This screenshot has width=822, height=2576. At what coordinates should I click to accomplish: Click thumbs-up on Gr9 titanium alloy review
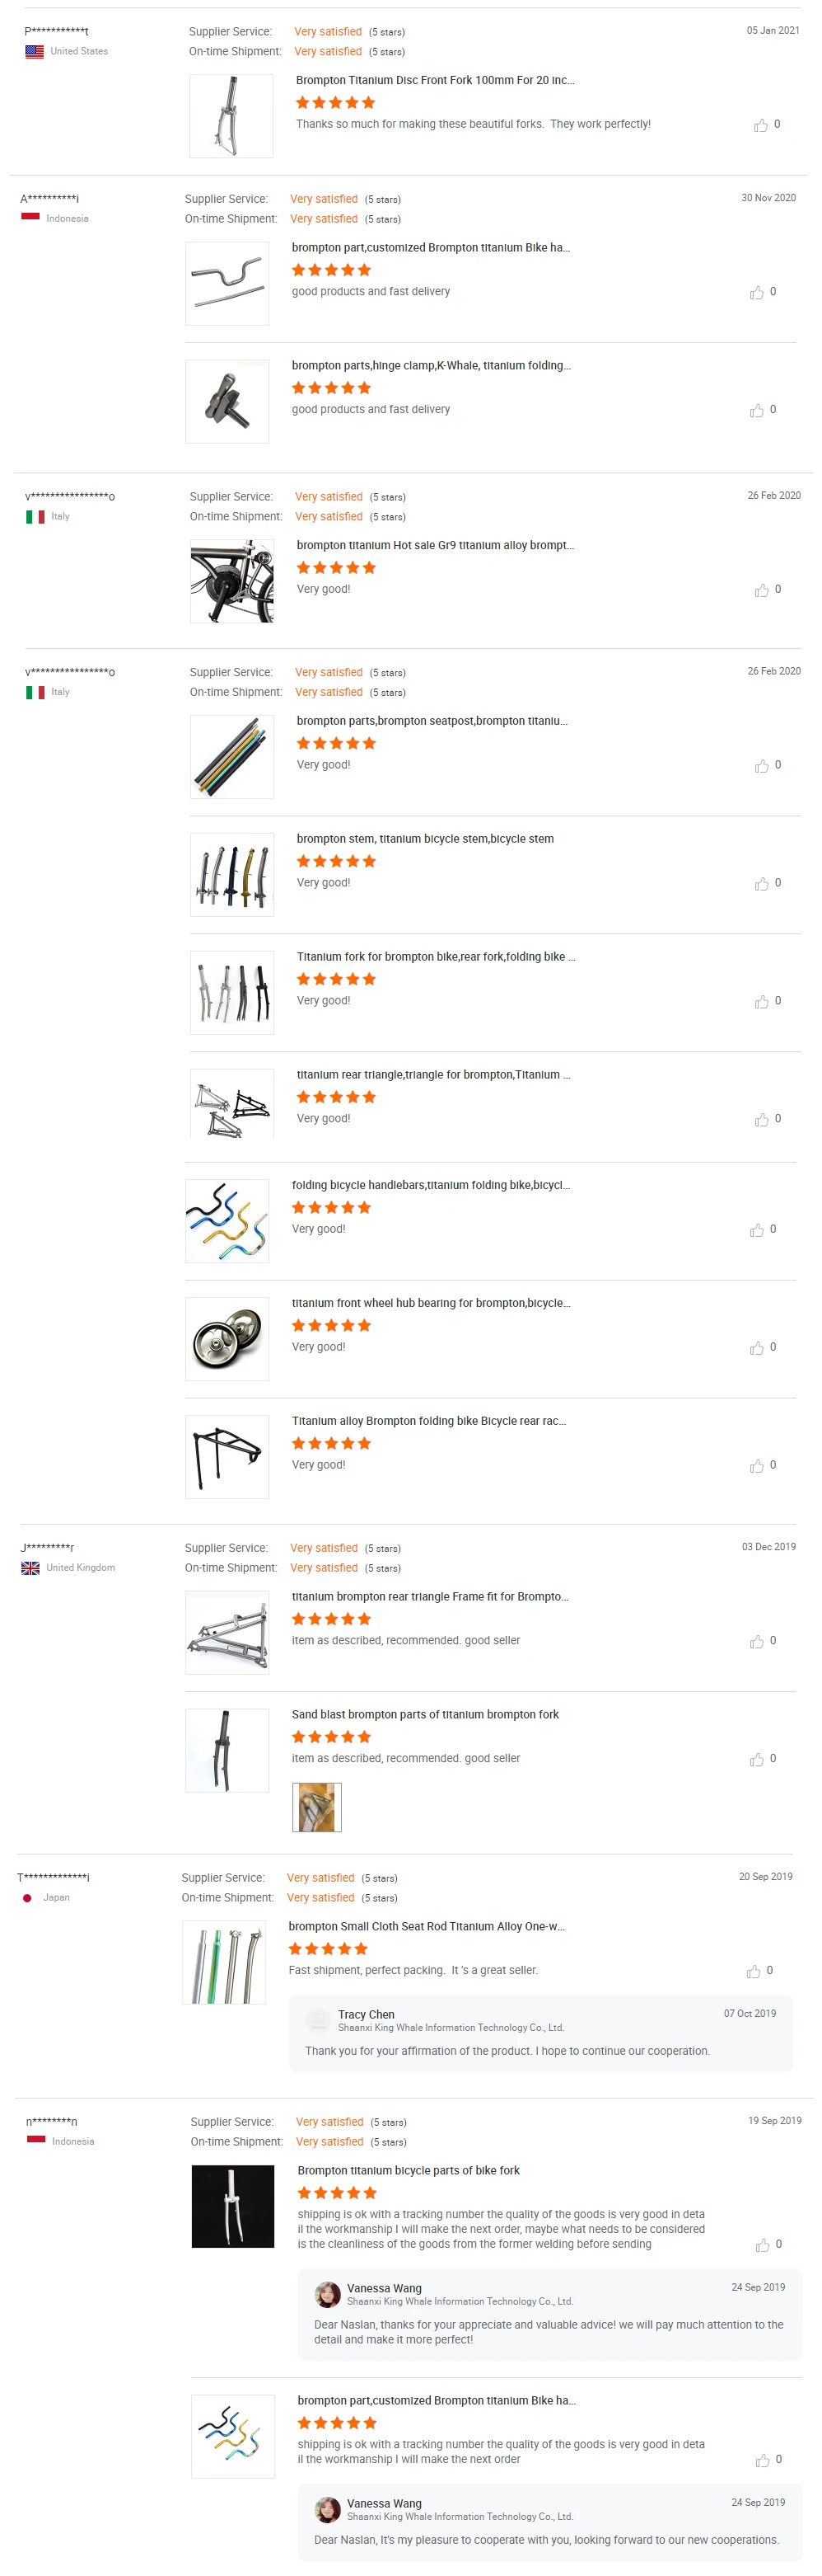click(x=762, y=590)
